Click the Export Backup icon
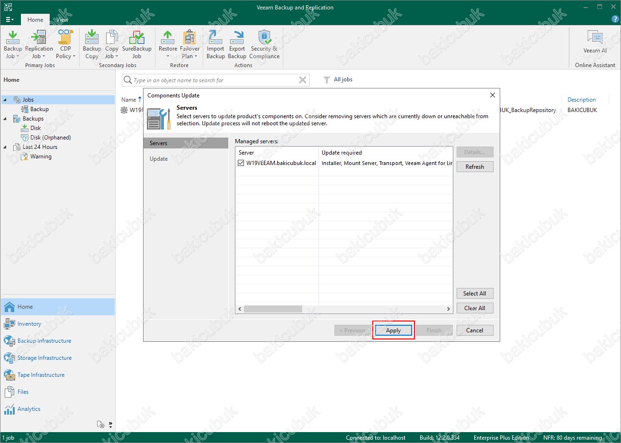621x443 pixels. click(237, 44)
